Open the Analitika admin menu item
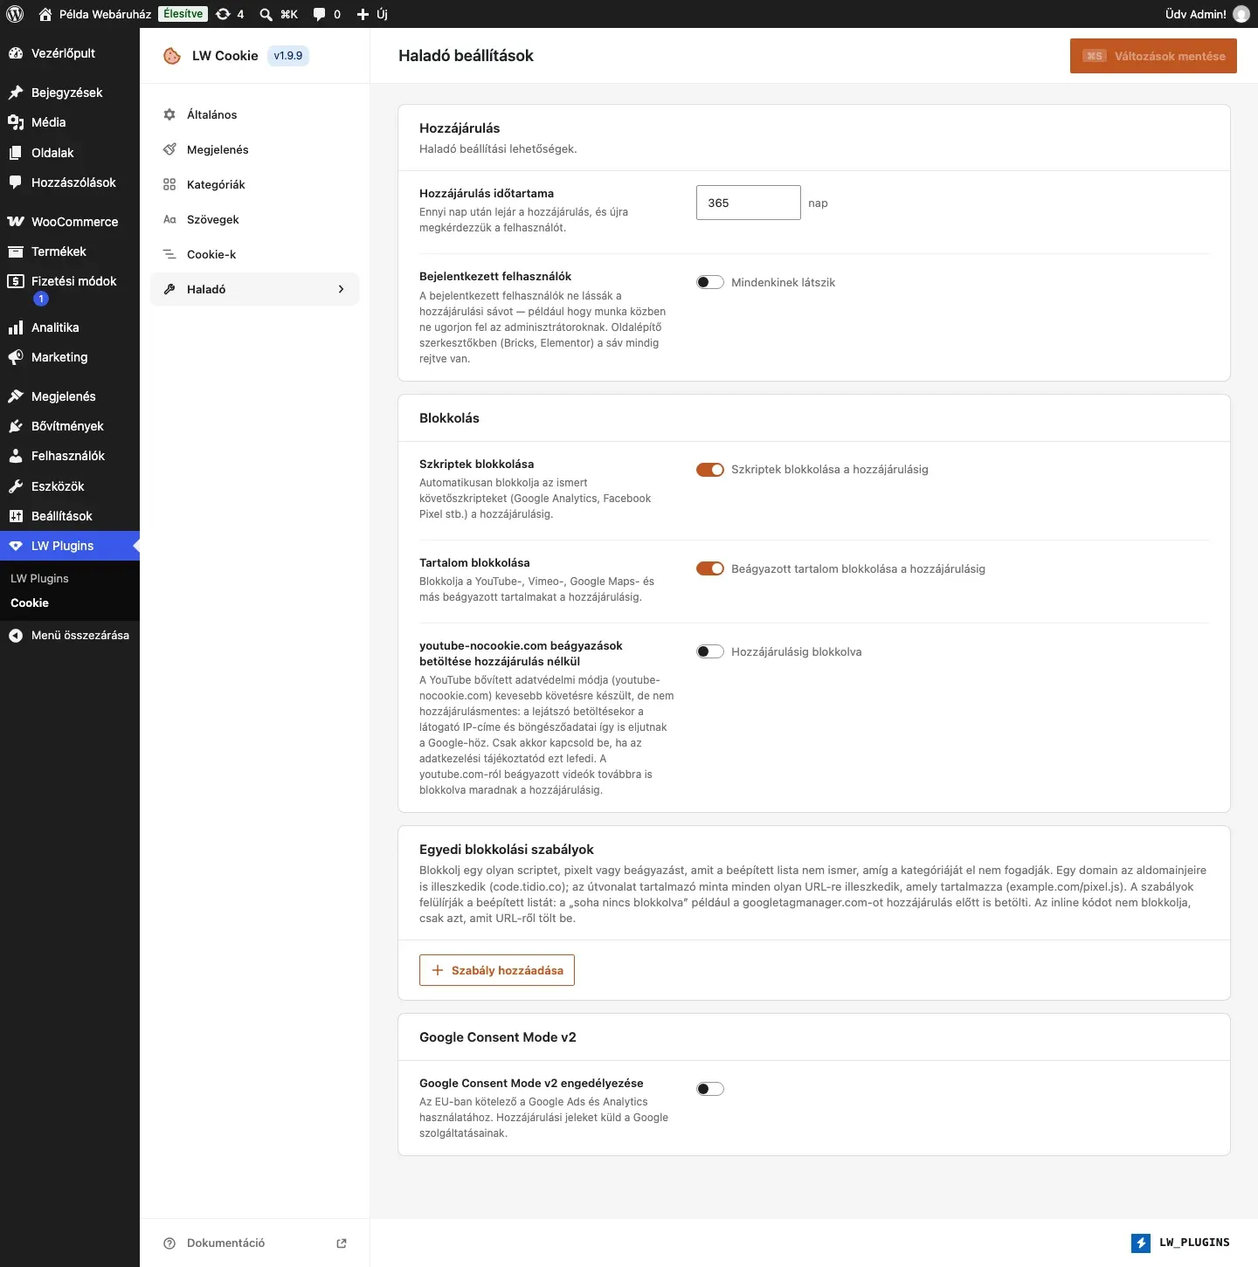The image size is (1258, 1267). pyautogui.click(x=70, y=327)
